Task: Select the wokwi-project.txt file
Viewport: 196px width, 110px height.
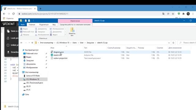Action: tap(60, 58)
